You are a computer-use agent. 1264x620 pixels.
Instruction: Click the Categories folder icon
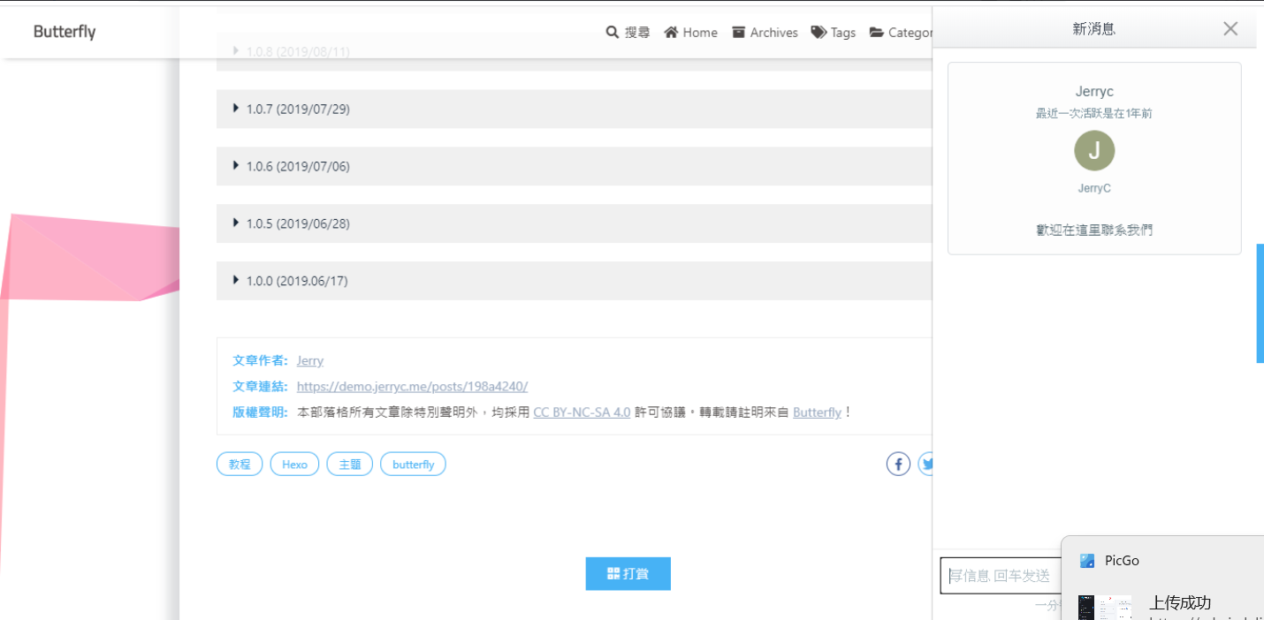tap(877, 32)
